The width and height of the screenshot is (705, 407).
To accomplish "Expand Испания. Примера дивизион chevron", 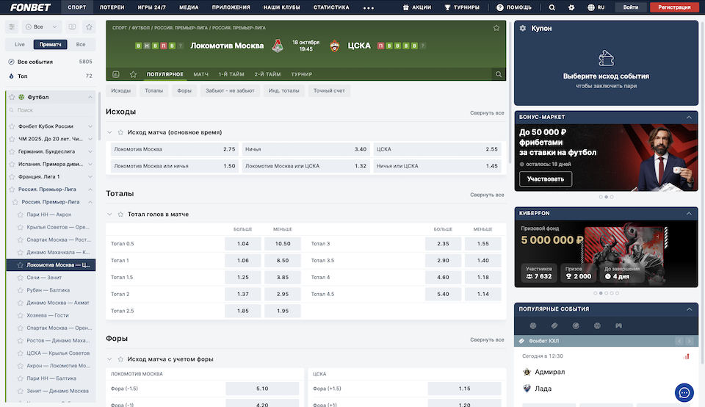I will [90, 164].
